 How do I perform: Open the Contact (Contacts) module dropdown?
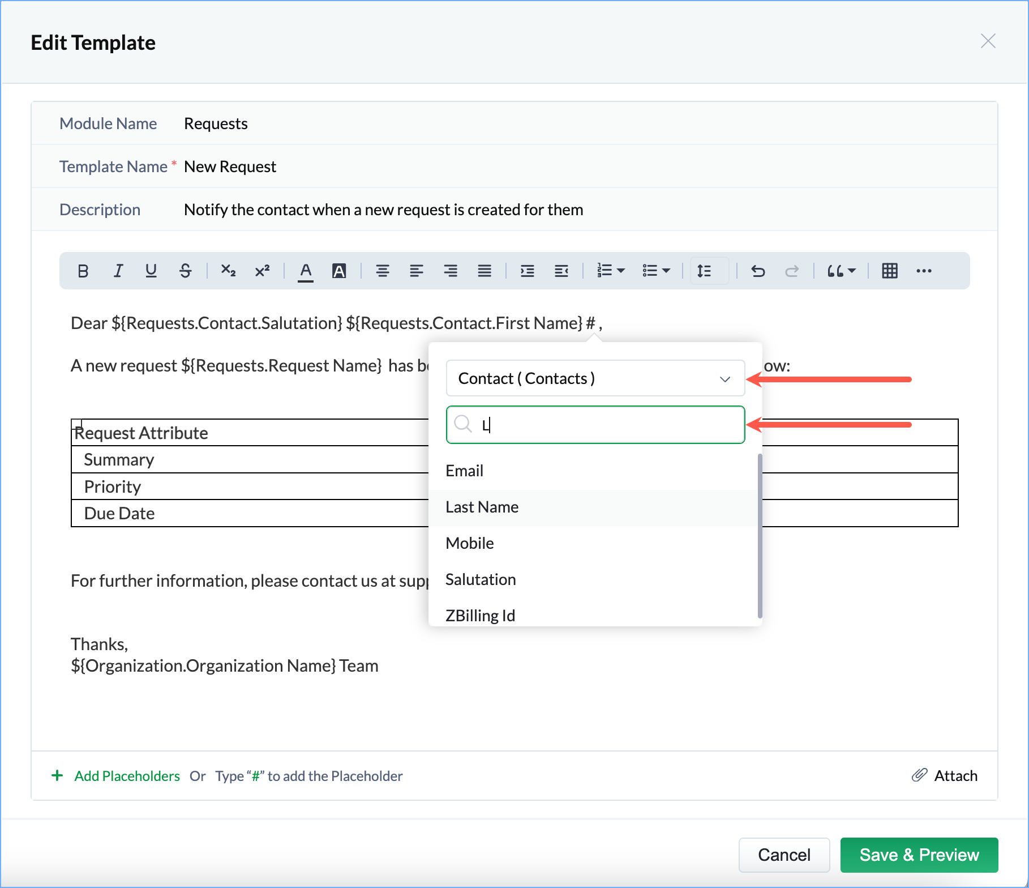[x=595, y=378]
